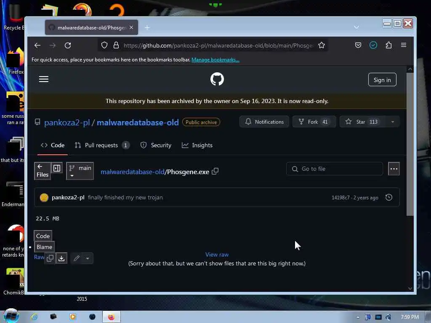Select the Code view button

(x=43, y=236)
